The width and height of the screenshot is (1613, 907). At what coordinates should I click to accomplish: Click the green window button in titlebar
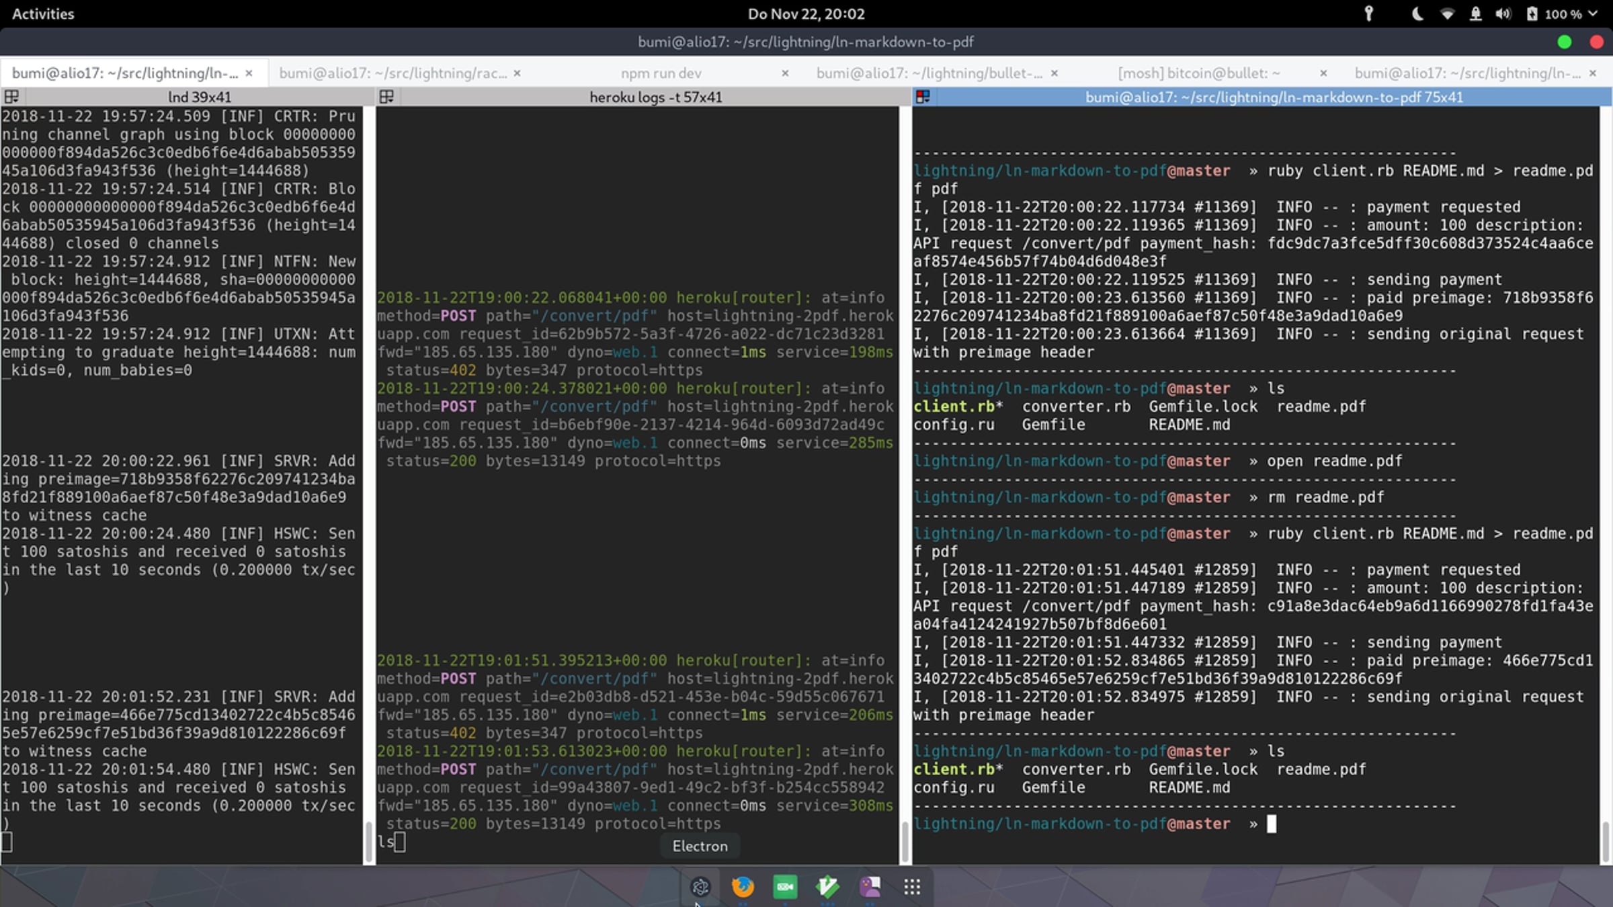(1565, 42)
